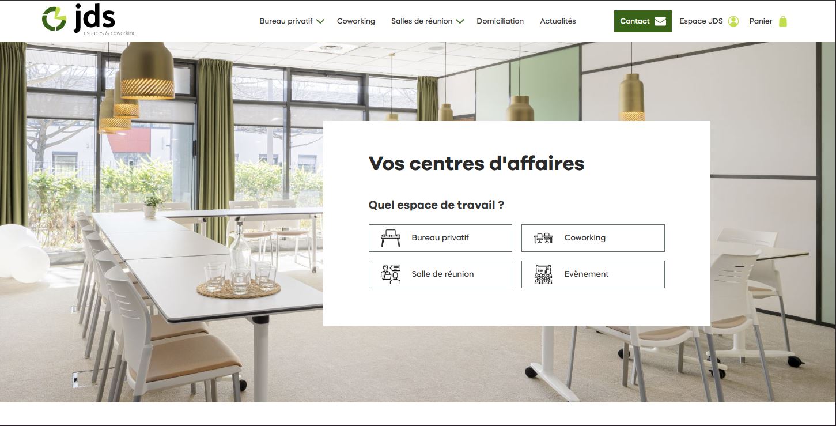Click the Evènement audience icon
The height and width of the screenshot is (426, 836).
point(543,274)
